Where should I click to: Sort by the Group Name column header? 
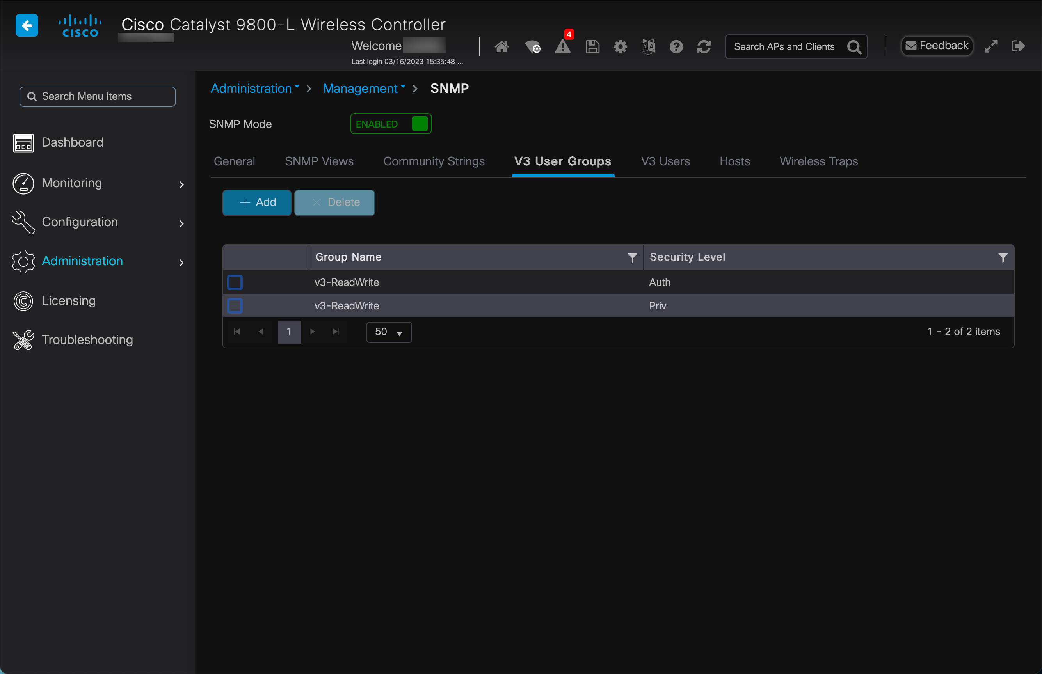click(349, 257)
